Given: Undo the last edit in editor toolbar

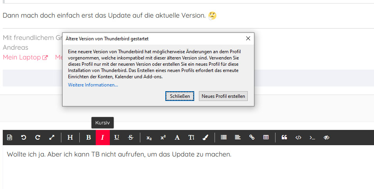Looking at the screenshot, I should [23, 137].
